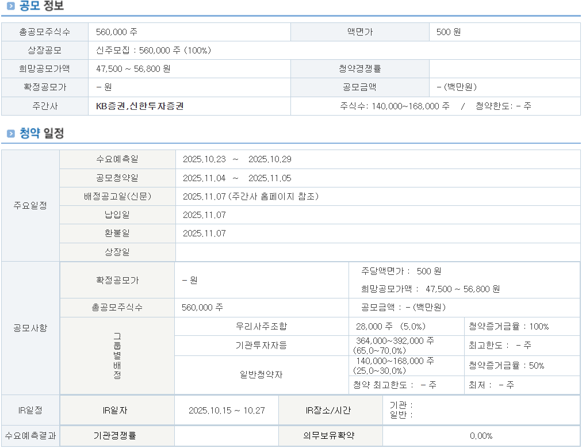Click the 청약 일정 section title text
This screenshot has width=582, height=448.
41,133
